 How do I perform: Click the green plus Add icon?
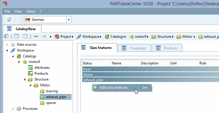(x=95, y=88)
